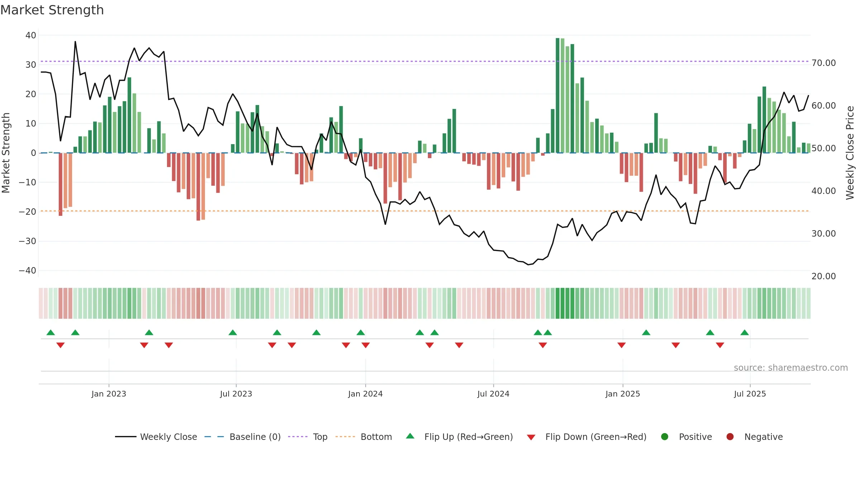Toggle the Negative legend entry

point(754,437)
